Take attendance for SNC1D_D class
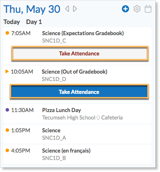The image size is (160, 172). point(79,92)
